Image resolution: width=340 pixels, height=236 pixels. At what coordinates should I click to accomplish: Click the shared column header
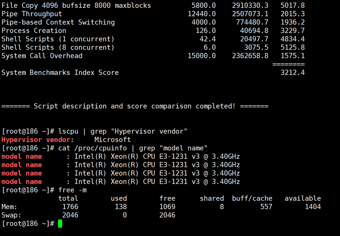212,198
